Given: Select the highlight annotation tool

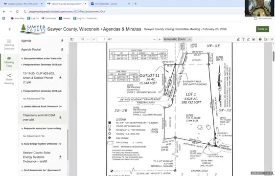Looking at the screenshot, I should pos(238,39).
